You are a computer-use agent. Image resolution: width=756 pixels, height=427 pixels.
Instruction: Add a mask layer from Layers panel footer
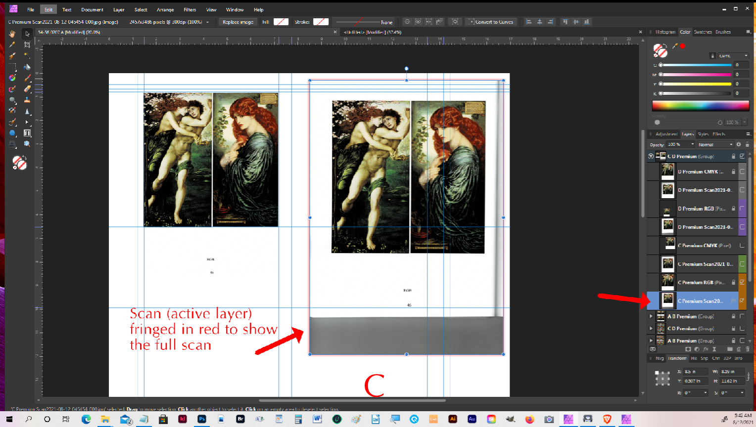tap(688, 349)
